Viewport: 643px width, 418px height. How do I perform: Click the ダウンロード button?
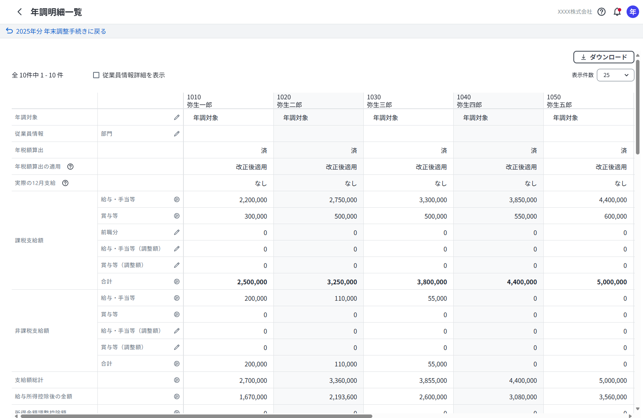pyautogui.click(x=603, y=57)
